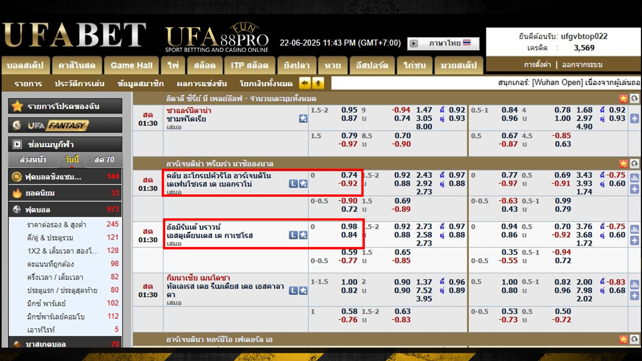Expand the ยอดนิยม category
This screenshot has height=361, width=642.
coord(65,193)
